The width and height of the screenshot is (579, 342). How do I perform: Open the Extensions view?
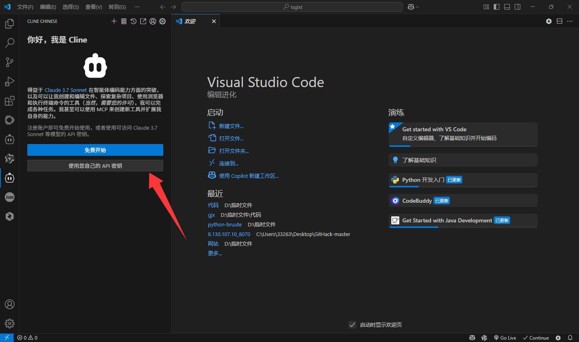[x=10, y=101]
